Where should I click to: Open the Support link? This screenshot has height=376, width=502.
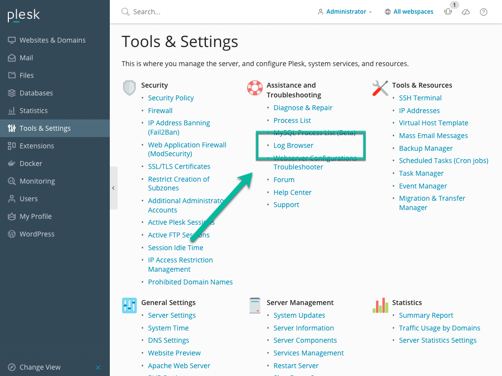click(286, 205)
